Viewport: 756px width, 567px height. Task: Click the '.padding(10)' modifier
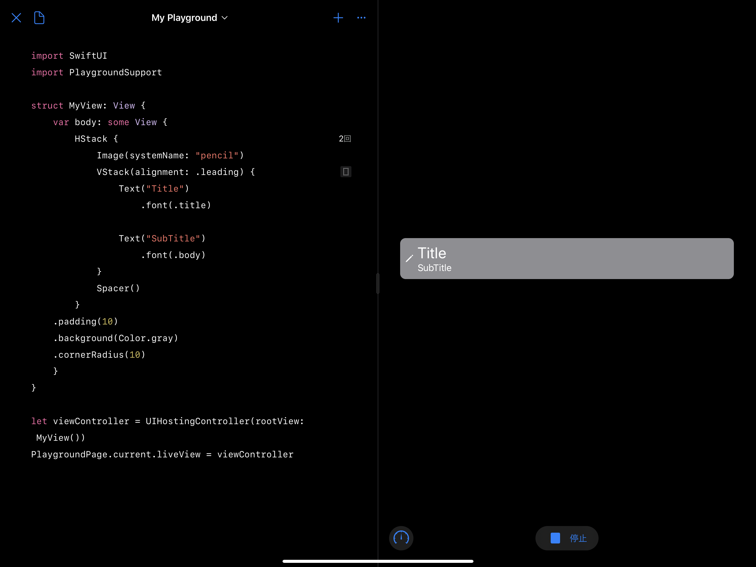coord(86,321)
